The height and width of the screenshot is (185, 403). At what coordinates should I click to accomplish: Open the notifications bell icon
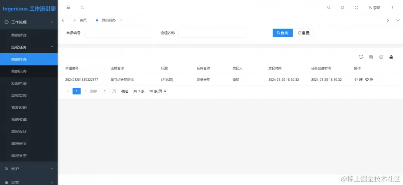[343, 8]
